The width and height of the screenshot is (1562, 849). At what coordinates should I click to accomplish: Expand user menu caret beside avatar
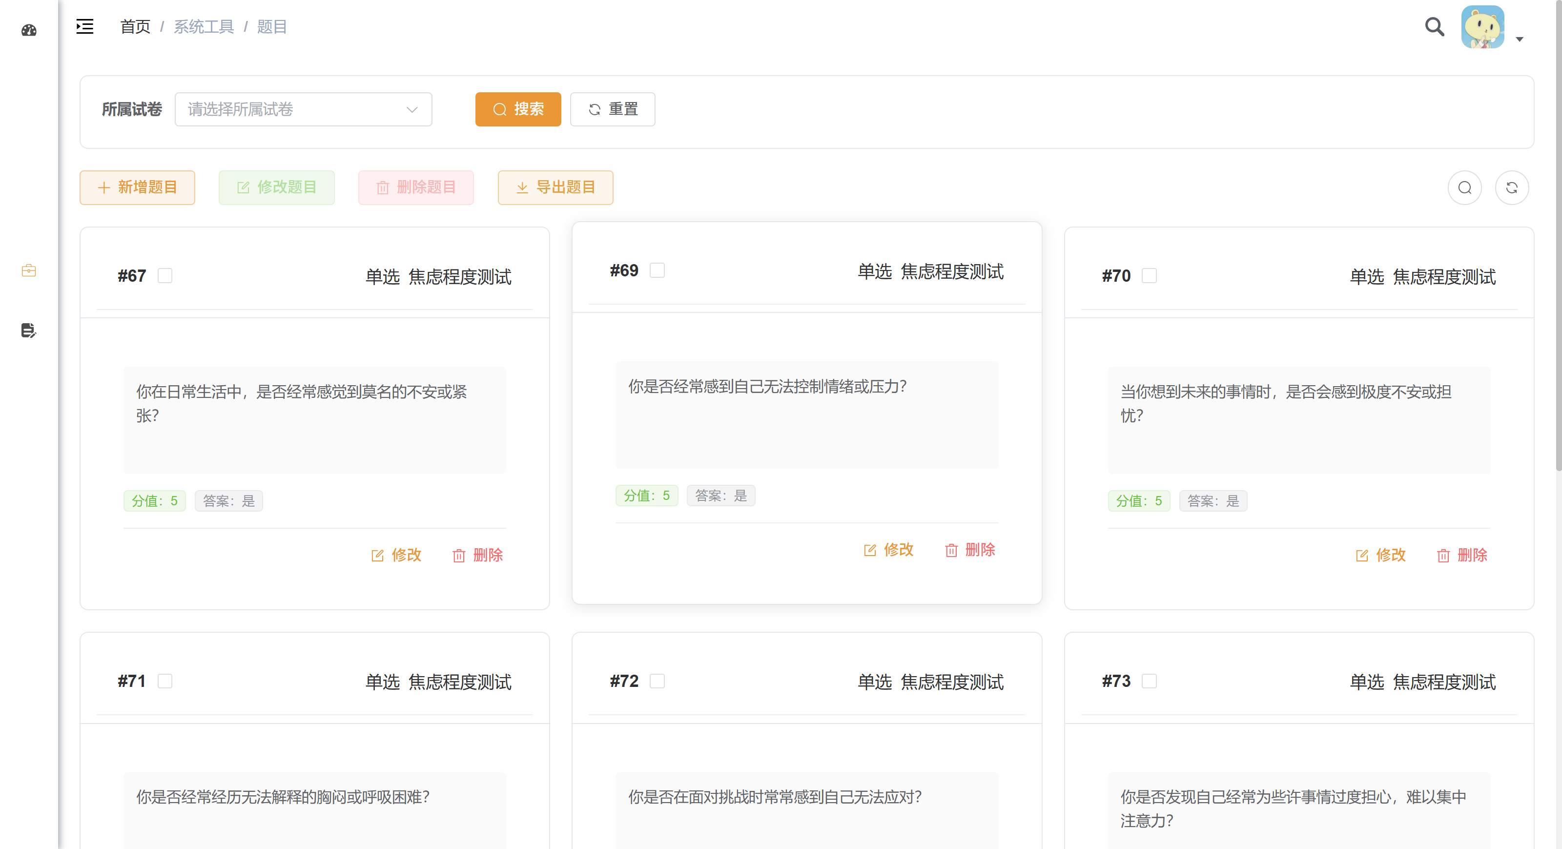tap(1520, 40)
